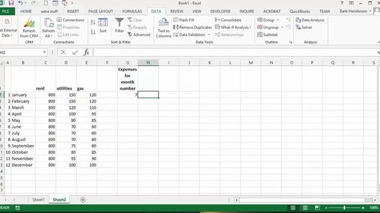The height and width of the screenshot is (213, 380).
Task: Open Barb Henderson account menu
Action: pos(355,11)
